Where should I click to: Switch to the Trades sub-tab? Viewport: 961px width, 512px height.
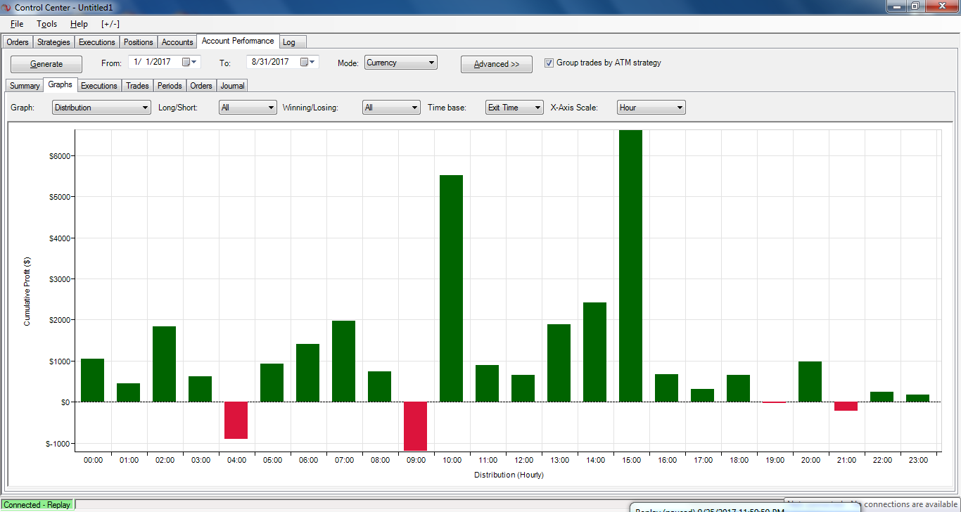point(137,86)
